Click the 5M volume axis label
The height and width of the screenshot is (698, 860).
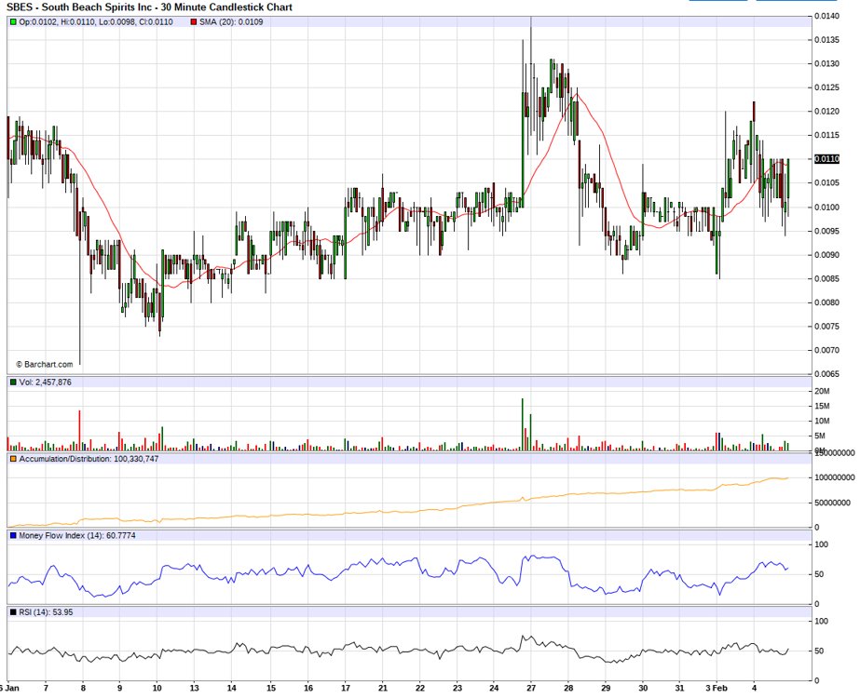819,436
